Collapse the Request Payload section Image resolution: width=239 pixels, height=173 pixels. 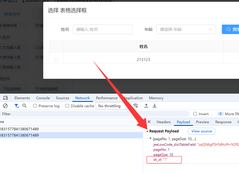click(147, 131)
